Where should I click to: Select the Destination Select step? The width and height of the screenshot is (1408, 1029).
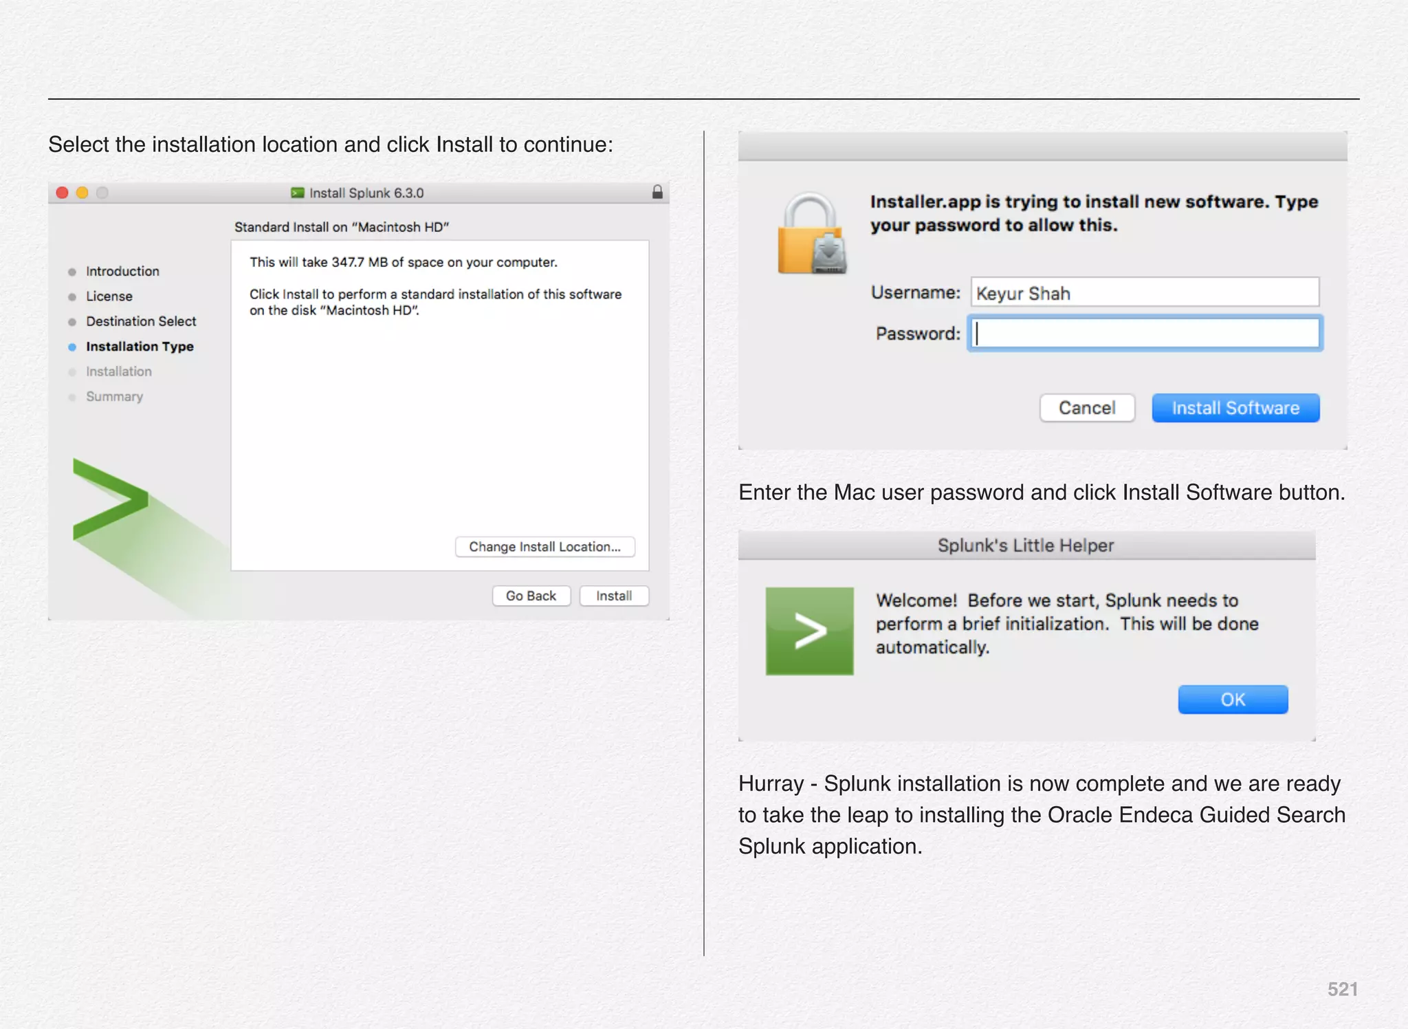point(140,321)
